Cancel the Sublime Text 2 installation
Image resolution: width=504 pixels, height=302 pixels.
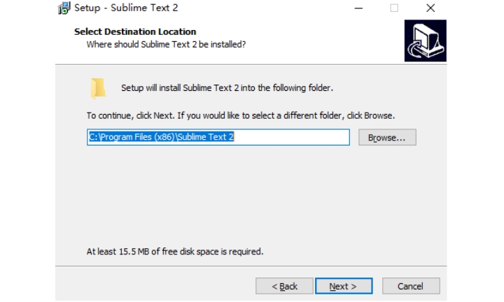(x=411, y=286)
